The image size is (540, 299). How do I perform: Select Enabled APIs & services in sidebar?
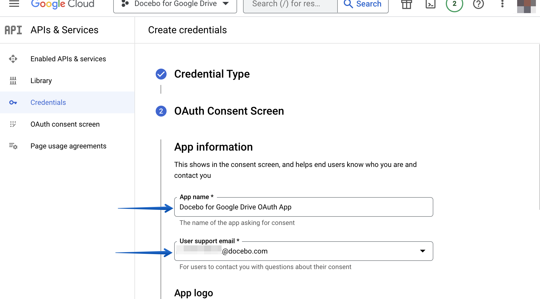(68, 59)
